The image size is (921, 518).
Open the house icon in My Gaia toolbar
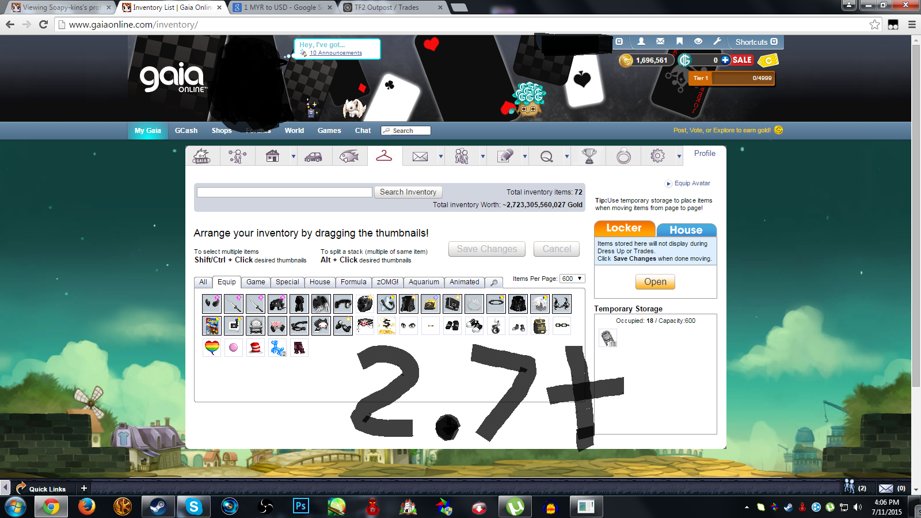[272, 156]
